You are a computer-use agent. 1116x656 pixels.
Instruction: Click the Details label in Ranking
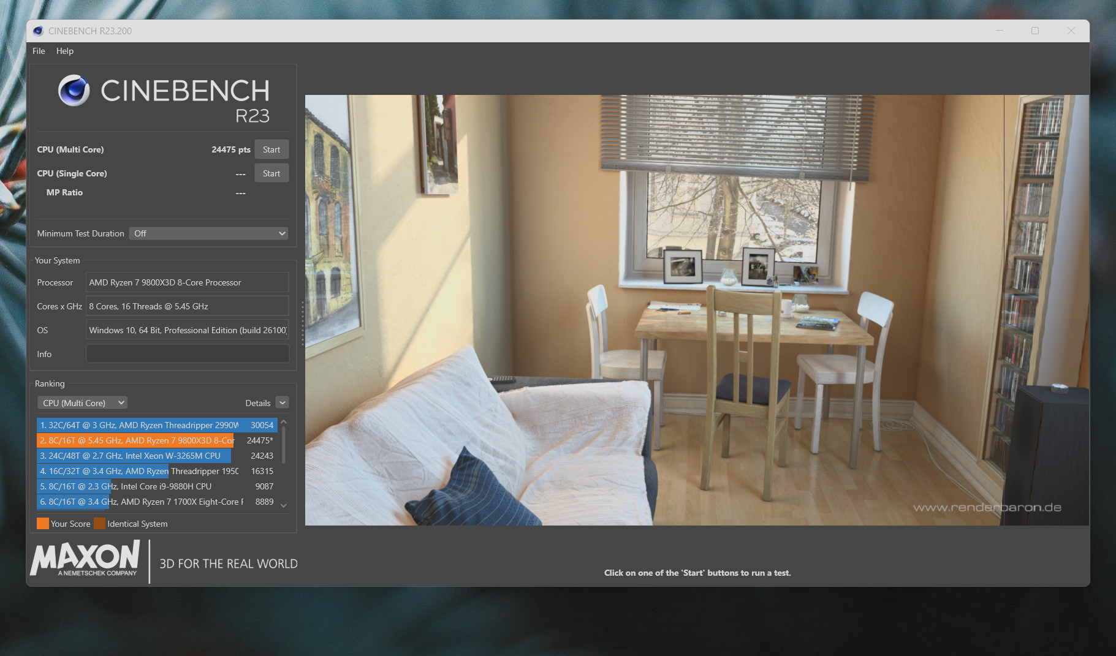(258, 403)
